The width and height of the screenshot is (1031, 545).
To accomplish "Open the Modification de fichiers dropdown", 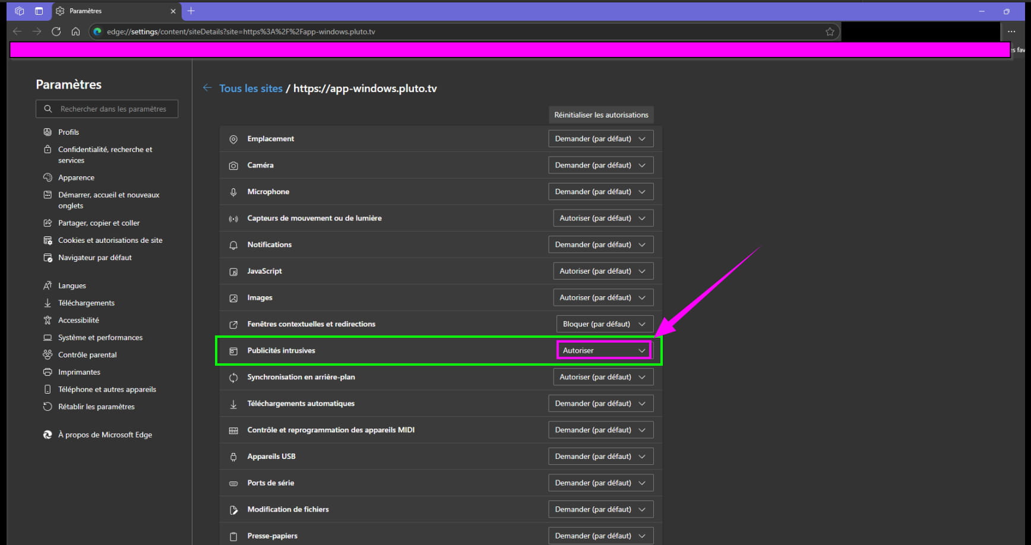I will (x=600, y=509).
